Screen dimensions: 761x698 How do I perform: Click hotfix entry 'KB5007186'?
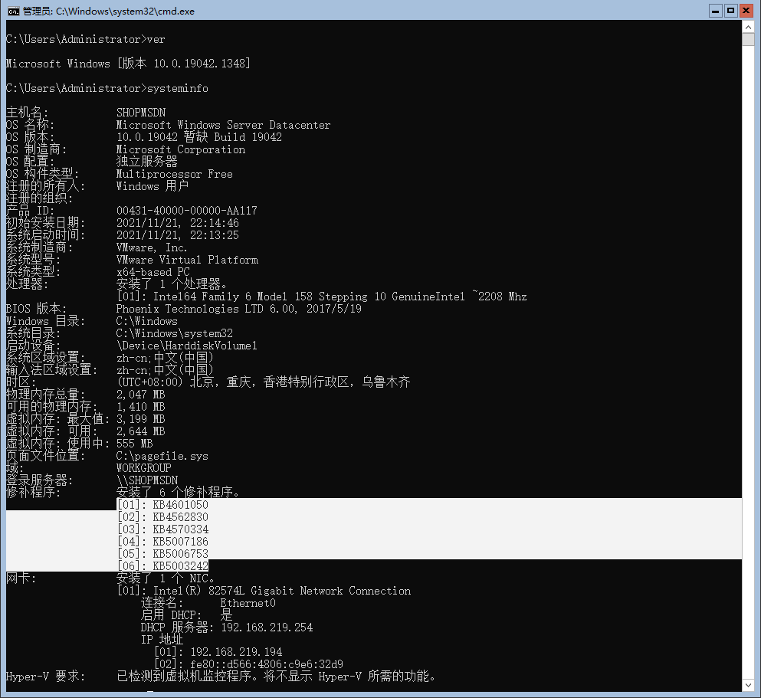point(181,542)
